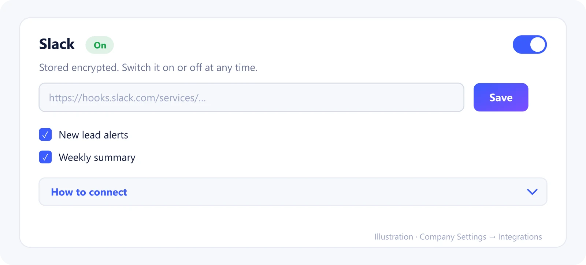Click the Slack webhook URL input field
Viewport: 586px width, 265px height.
pyautogui.click(x=252, y=97)
